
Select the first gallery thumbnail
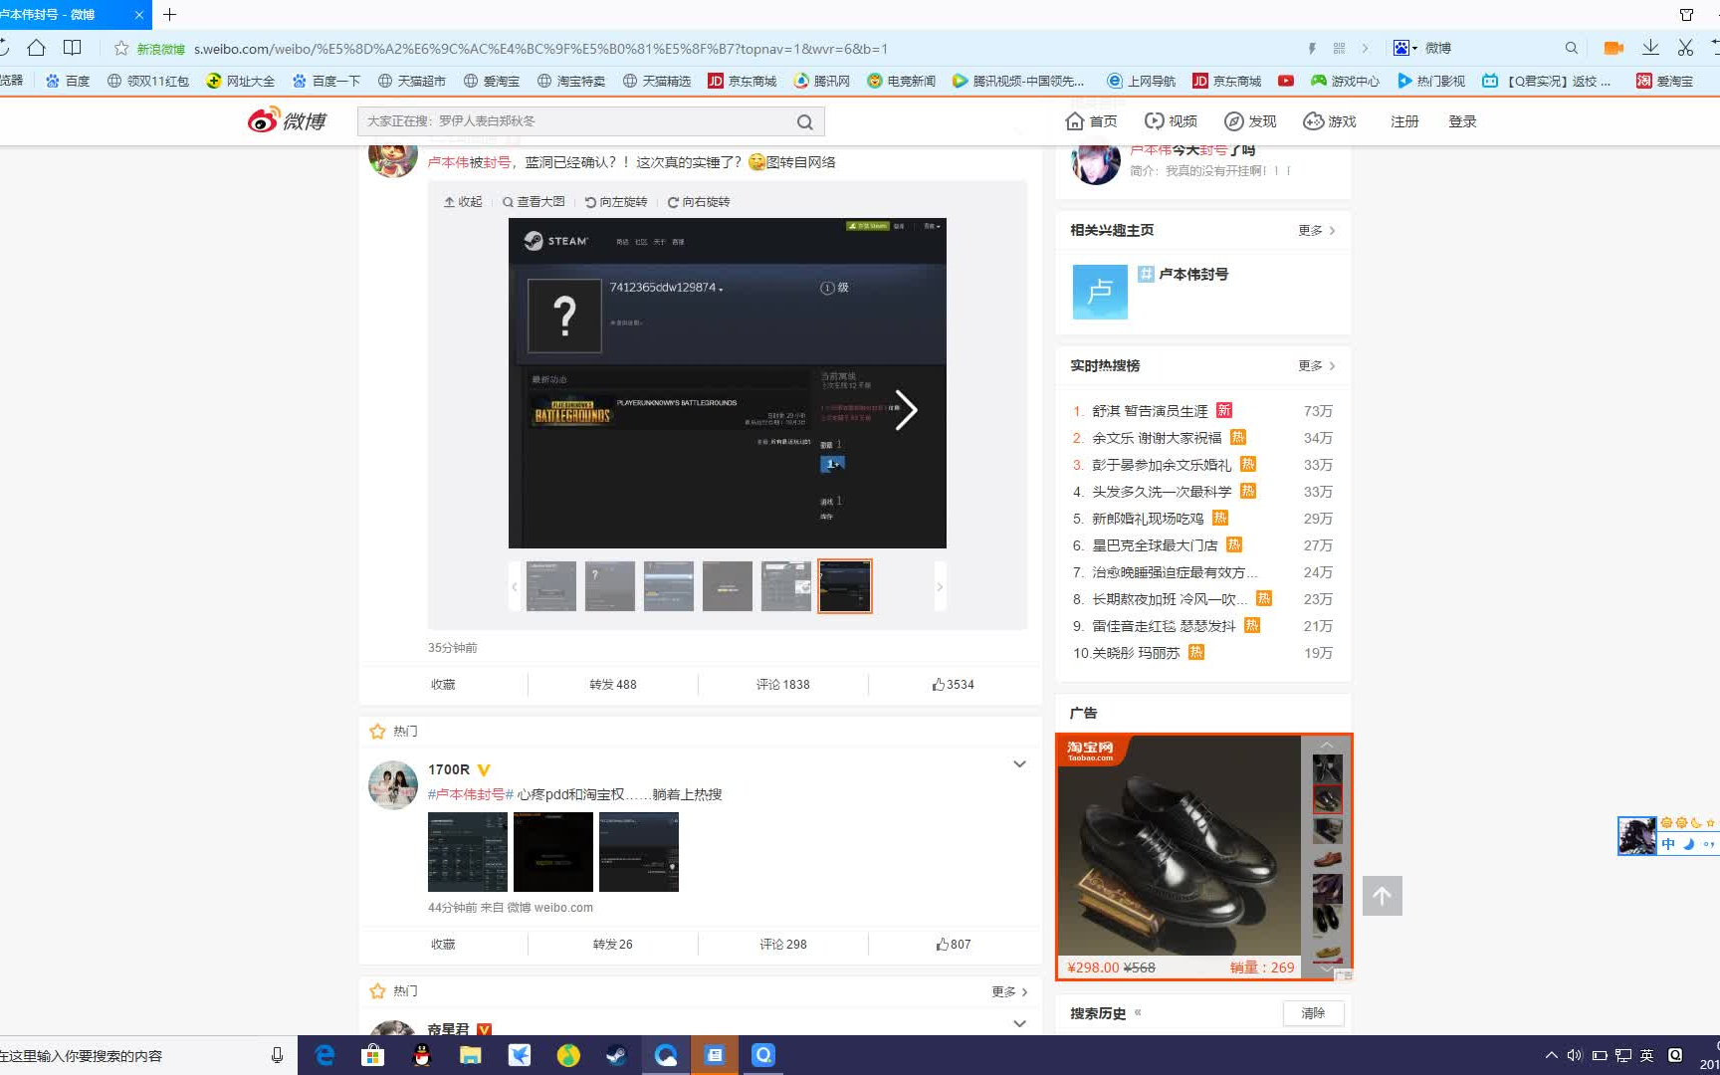point(551,586)
